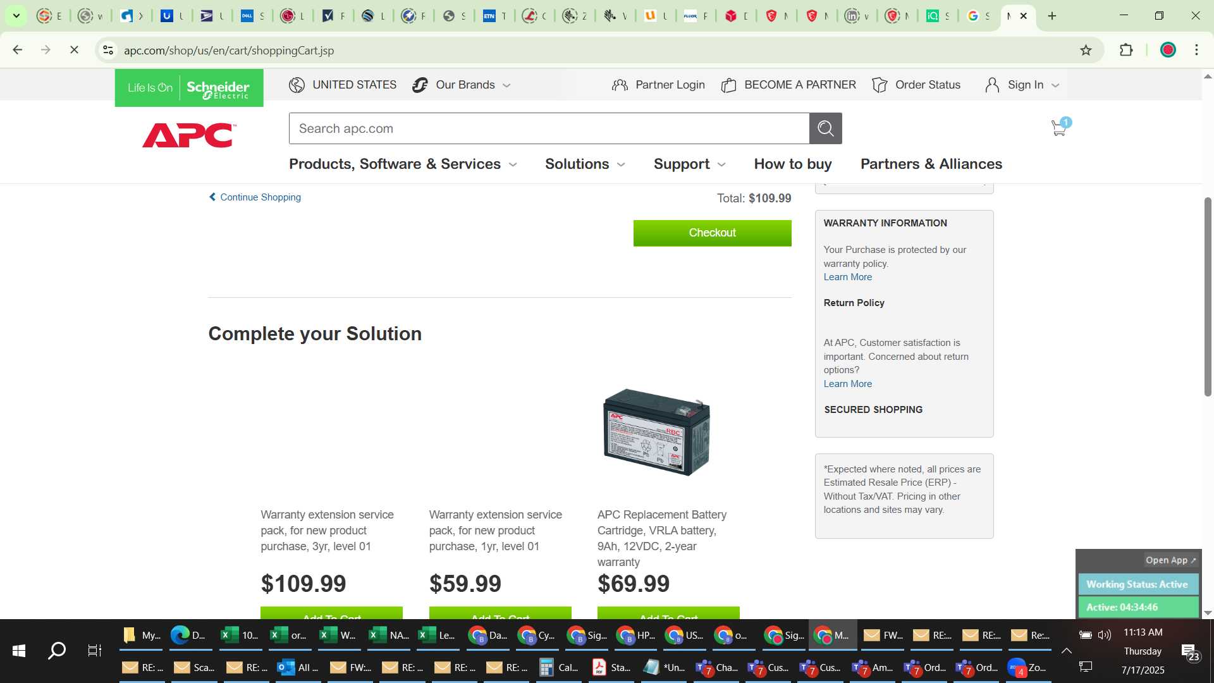Expand Products, Software & Services menu

[x=403, y=164]
